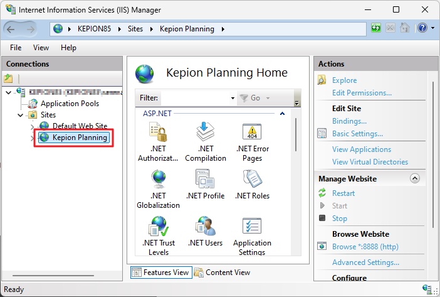This screenshot has height=297, width=440.
Task: Switch to Content View tab
Action: pos(223,273)
